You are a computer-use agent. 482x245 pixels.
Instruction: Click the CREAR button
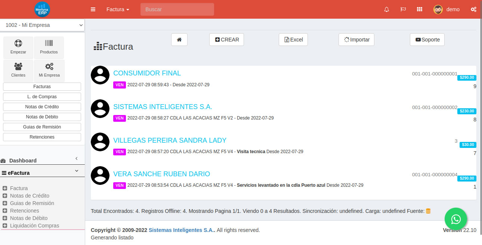tap(226, 39)
